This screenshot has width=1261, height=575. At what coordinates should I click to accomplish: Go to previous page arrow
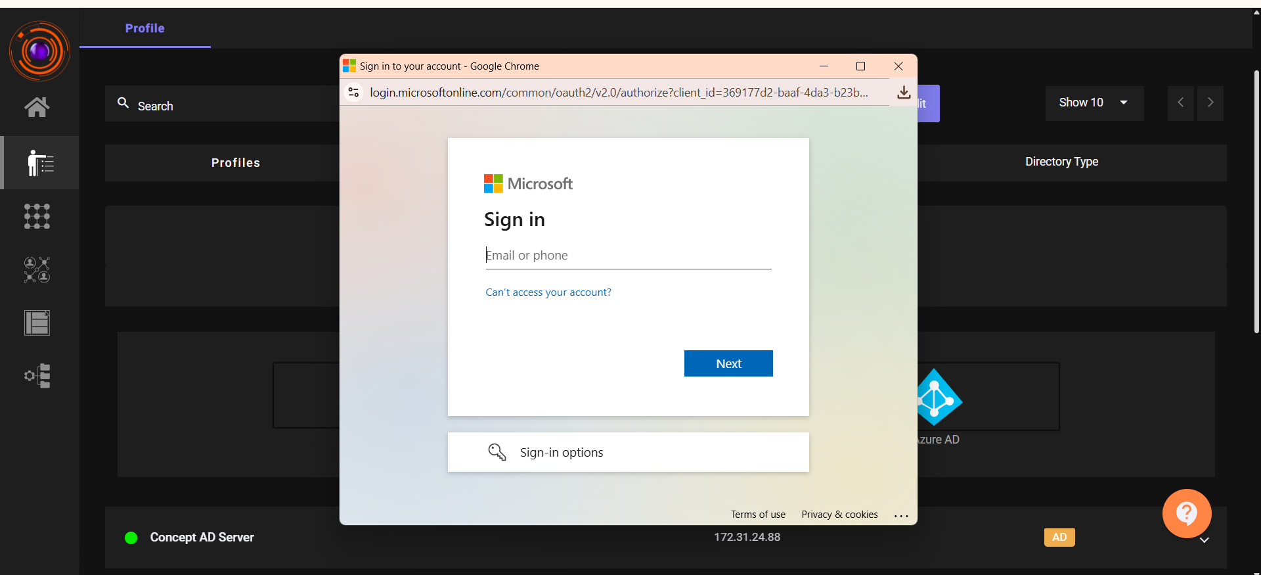(1181, 103)
